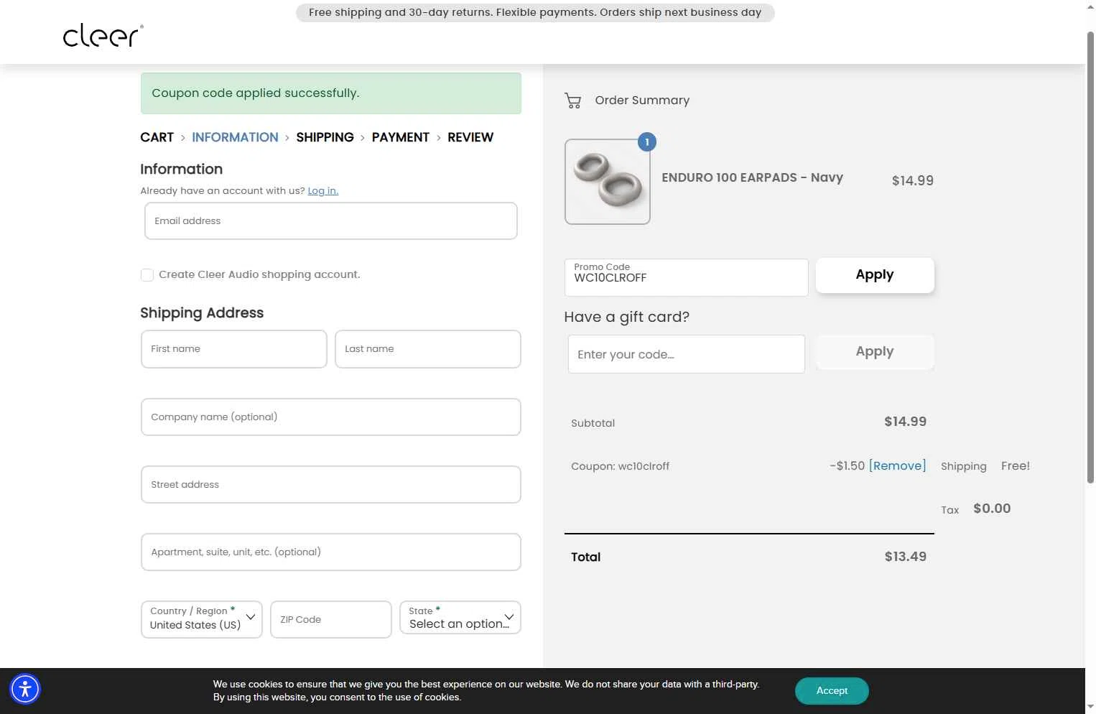Focus the Apartment, suite, unit field
1096x714 pixels.
[x=331, y=552]
